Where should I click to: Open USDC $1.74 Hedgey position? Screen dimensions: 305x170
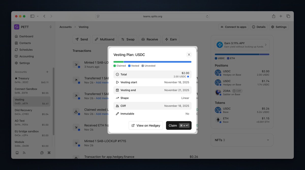click(x=242, y=83)
